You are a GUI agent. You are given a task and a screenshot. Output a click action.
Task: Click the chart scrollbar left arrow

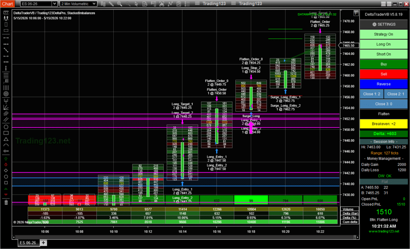[x=14, y=237]
